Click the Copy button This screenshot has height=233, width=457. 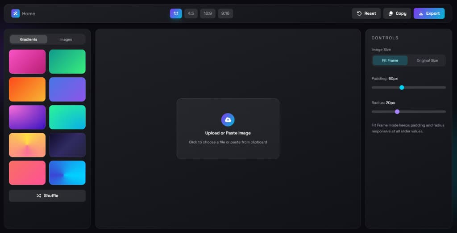pyautogui.click(x=397, y=13)
